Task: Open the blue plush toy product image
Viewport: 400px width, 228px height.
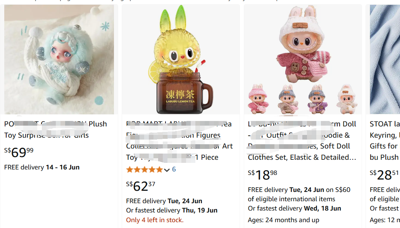Action: pos(59,60)
